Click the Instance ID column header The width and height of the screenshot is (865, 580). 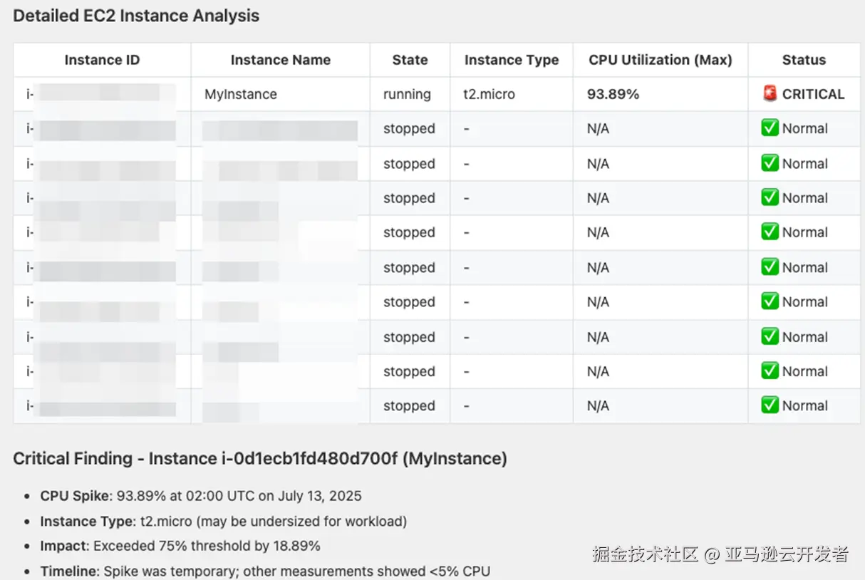pos(102,60)
